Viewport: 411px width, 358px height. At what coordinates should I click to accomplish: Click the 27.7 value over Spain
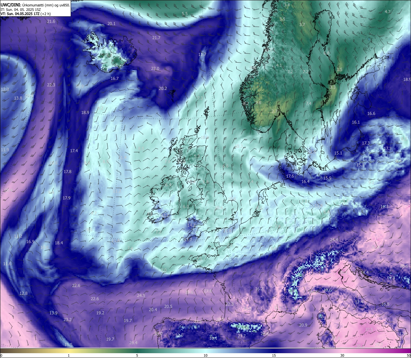click(x=241, y=336)
